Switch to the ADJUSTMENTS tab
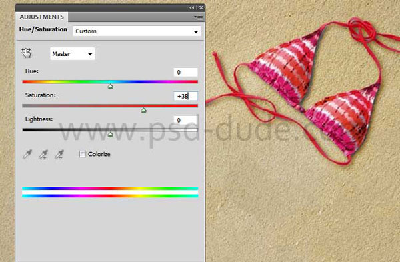Image resolution: width=400 pixels, height=262 pixels. pyautogui.click(x=42, y=17)
